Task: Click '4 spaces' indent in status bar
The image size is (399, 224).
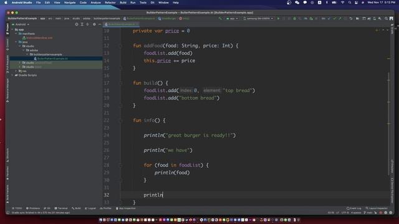Action: coord(356,213)
